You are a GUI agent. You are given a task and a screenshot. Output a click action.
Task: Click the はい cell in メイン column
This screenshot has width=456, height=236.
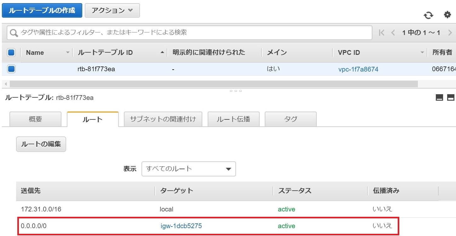pos(273,69)
